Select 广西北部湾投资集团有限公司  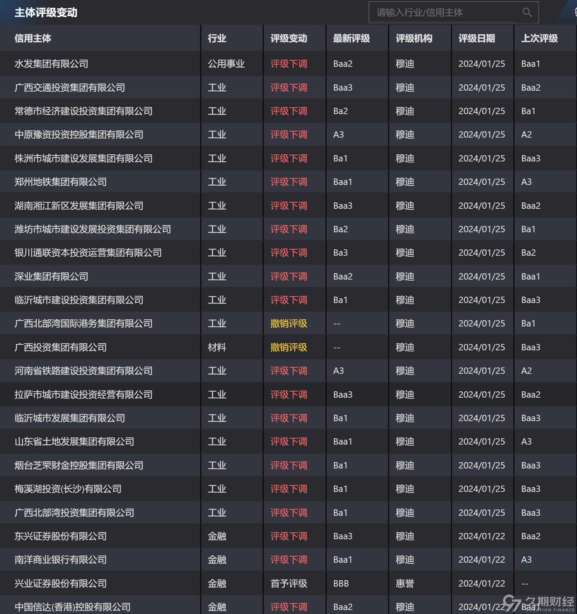[x=74, y=513]
